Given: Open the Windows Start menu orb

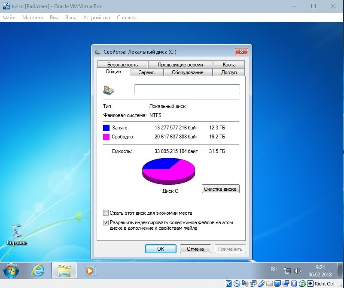Looking at the screenshot, I should (11, 270).
